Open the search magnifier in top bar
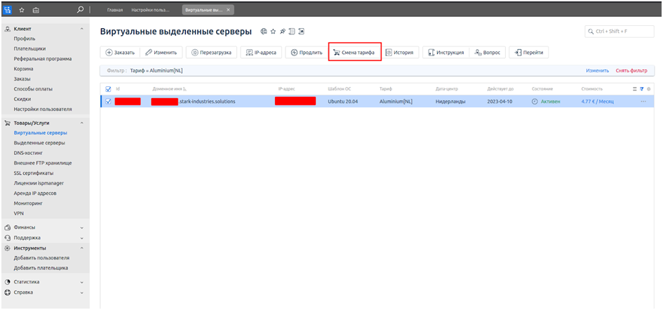The height and width of the screenshot is (310, 663). coord(80,11)
